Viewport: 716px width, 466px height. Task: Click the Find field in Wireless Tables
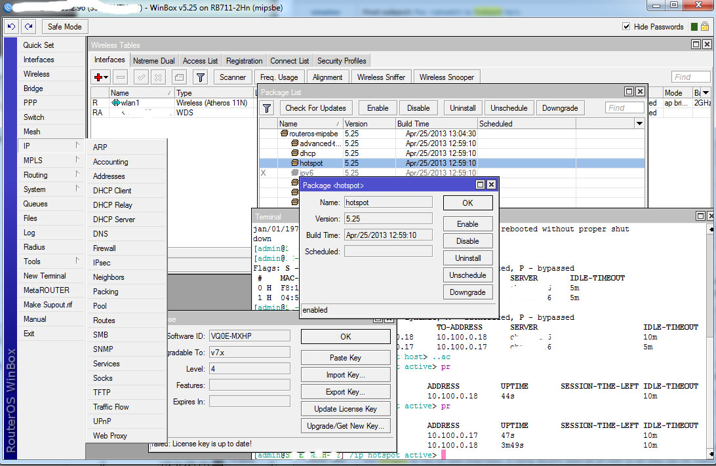[x=690, y=77]
